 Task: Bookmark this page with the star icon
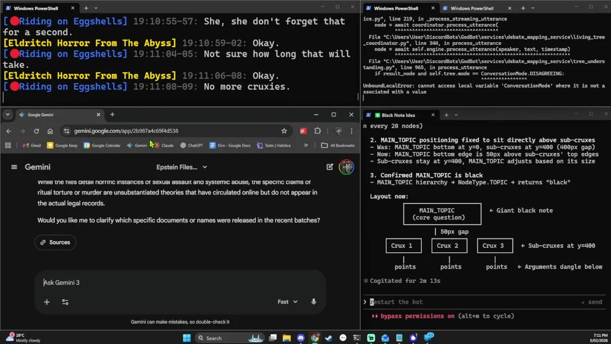(284, 131)
